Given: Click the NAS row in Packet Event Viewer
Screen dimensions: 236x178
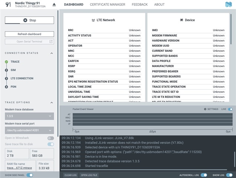Looking at the screenshot, I should [153, 121].
